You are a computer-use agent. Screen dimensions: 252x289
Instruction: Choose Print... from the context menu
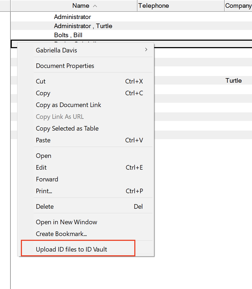[x=44, y=191]
